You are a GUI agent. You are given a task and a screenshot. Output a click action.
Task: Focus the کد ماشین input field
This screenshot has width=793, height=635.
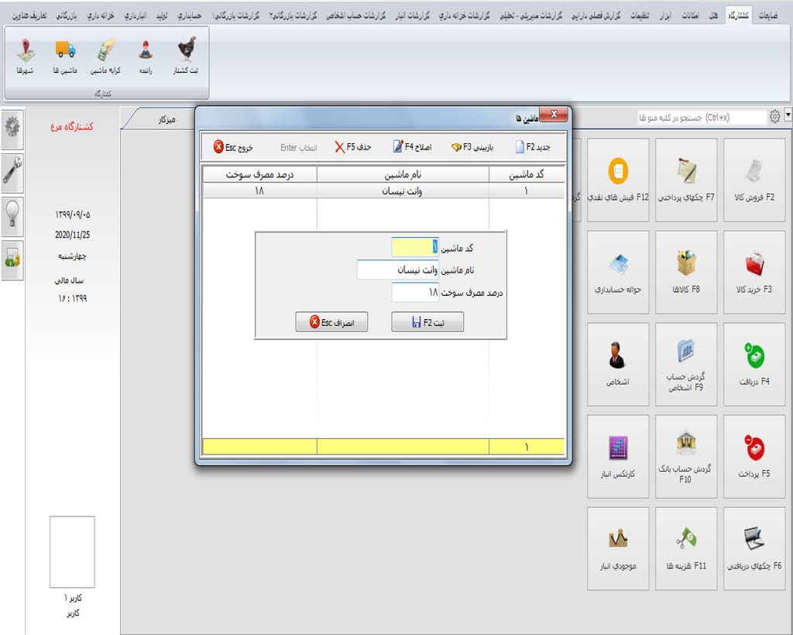pyautogui.click(x=415, y=247)
